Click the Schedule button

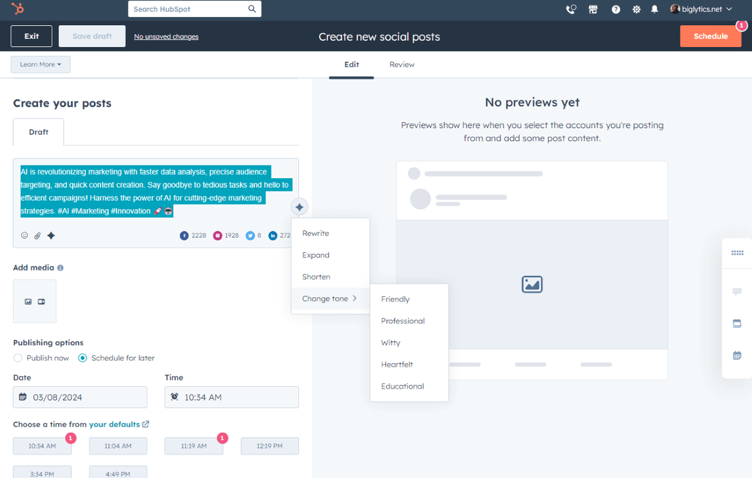click(x=711, y=36)
